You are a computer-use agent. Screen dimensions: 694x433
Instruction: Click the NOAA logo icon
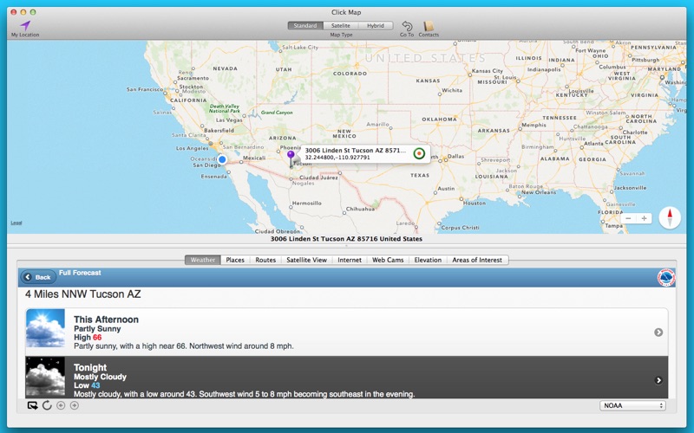pyautogui.click(x=666, y=278)
